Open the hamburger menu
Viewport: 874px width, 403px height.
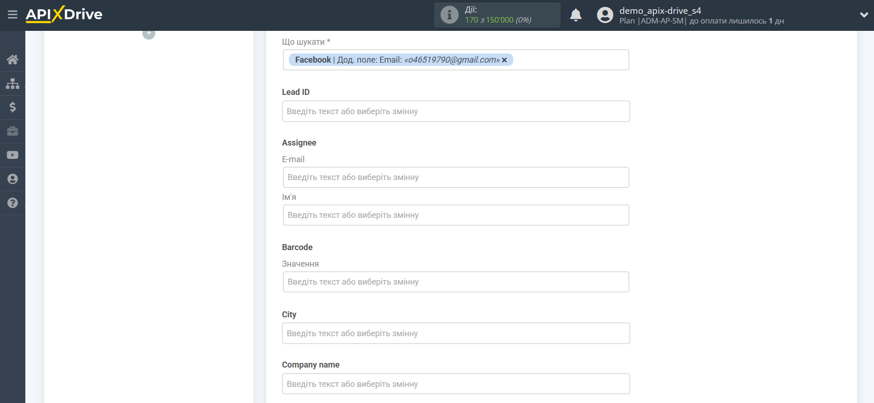tap(12, 15)
